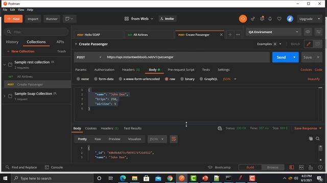Switch to the History tab

12,42
